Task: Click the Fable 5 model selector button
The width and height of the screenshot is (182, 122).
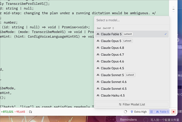Action: pos(162,112)
